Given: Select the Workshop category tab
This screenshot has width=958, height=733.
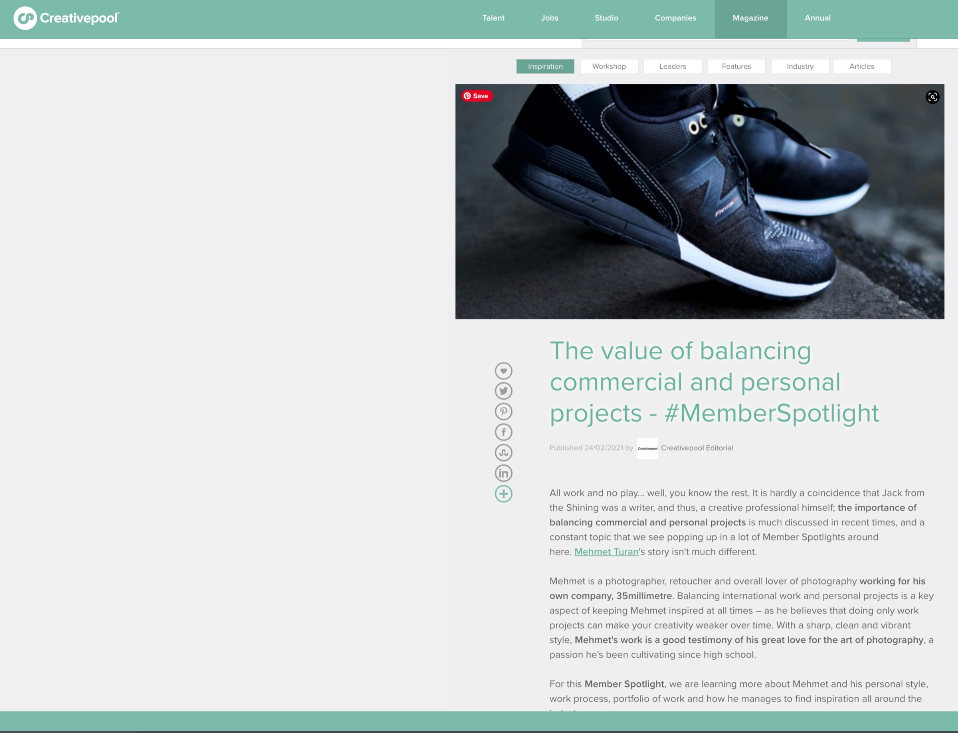Looking at the screenshot, I should pyautogui.click(x=609, y=66).
